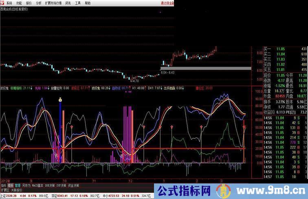
Task: Click the app logo icon in menu bar
Action: 2,2
